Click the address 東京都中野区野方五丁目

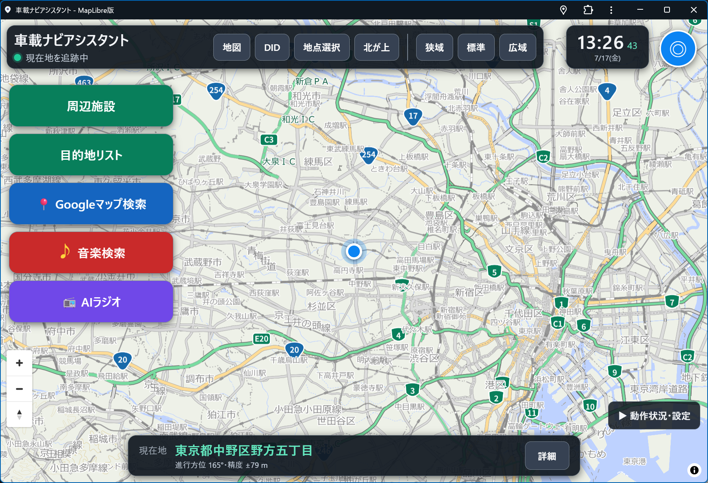(x=244, y=450)
